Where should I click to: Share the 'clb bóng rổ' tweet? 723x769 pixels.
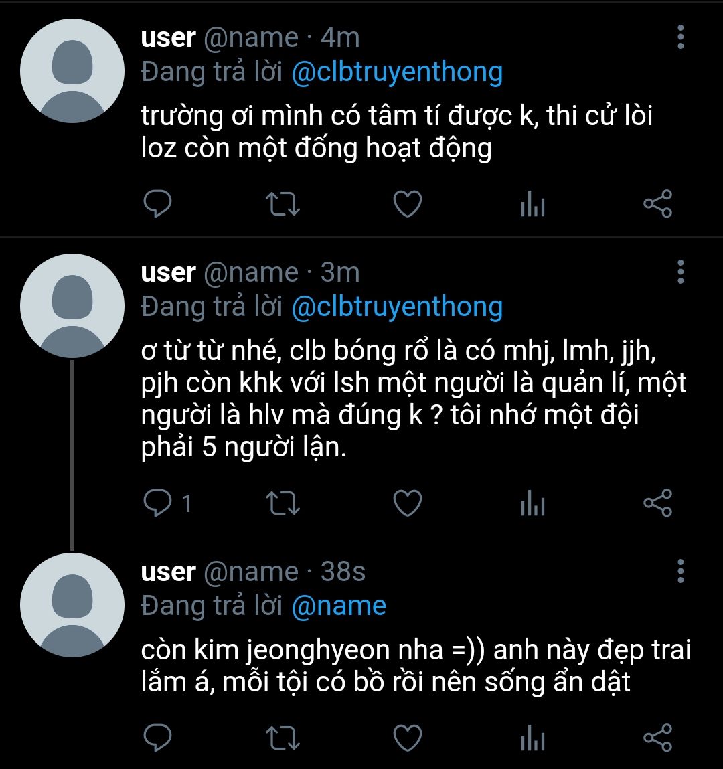(x=657, y=503)
